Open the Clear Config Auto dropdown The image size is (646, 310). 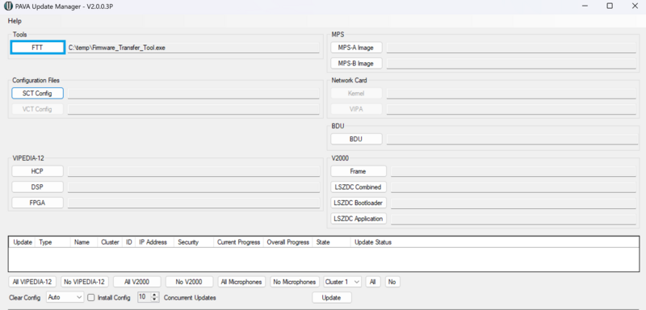pos(65,297)
